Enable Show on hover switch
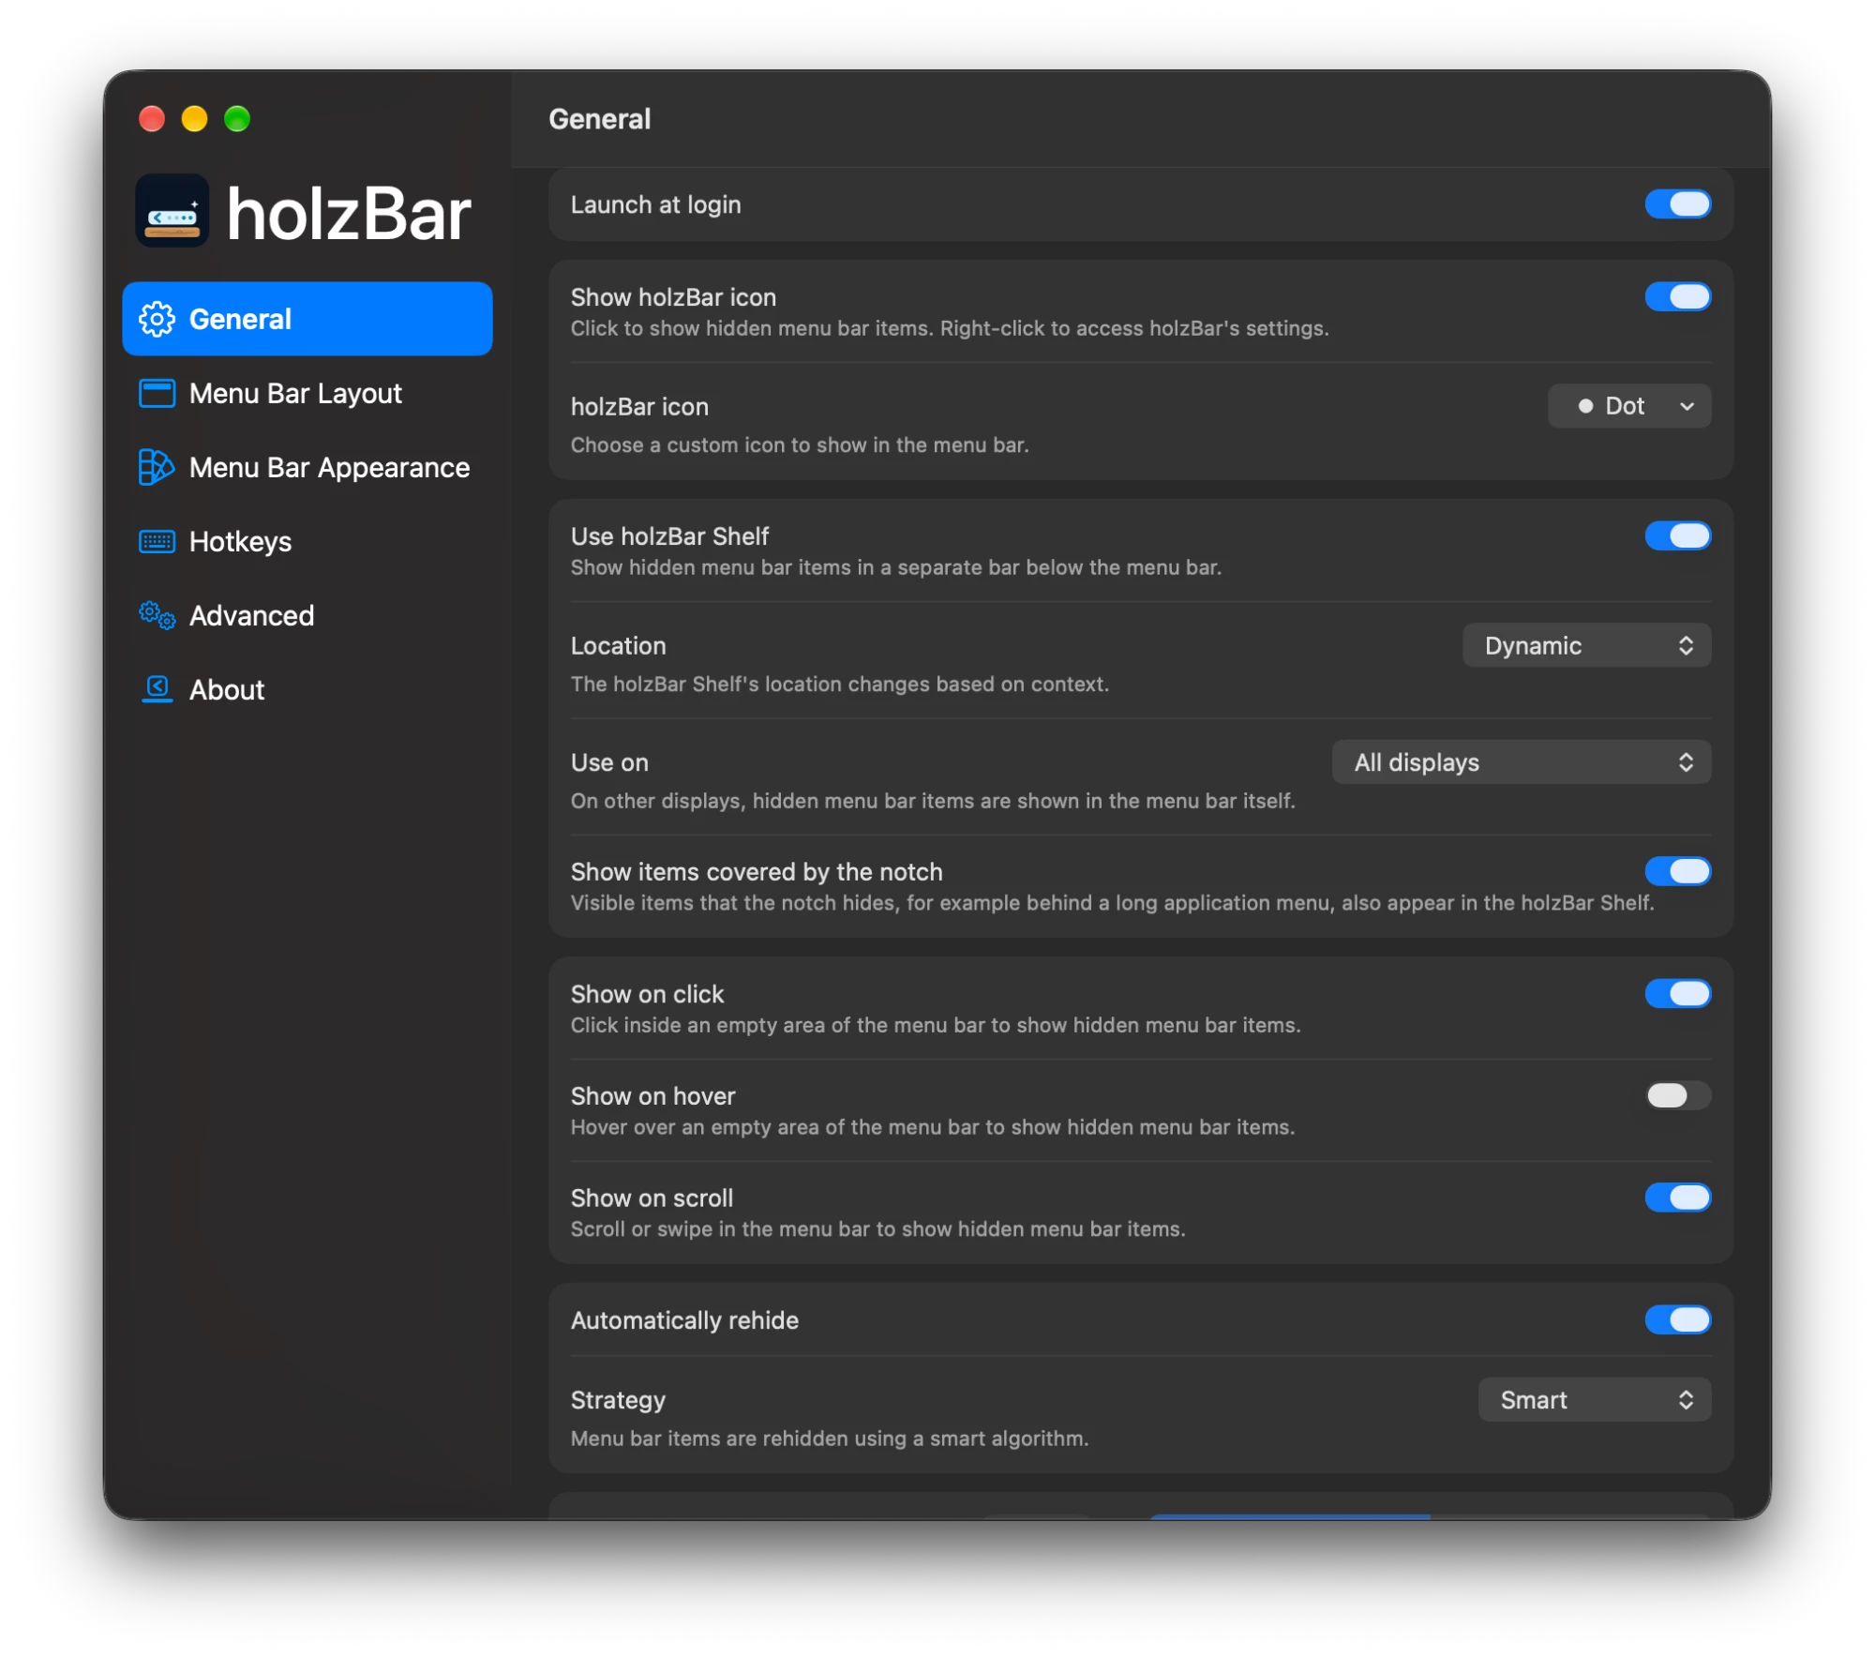1875x1657 pixels. pyautogui.click(x=1677, y=1095)
